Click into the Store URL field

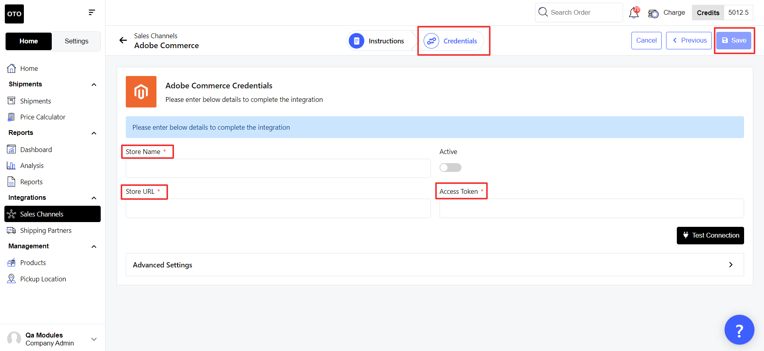[278, 208]
